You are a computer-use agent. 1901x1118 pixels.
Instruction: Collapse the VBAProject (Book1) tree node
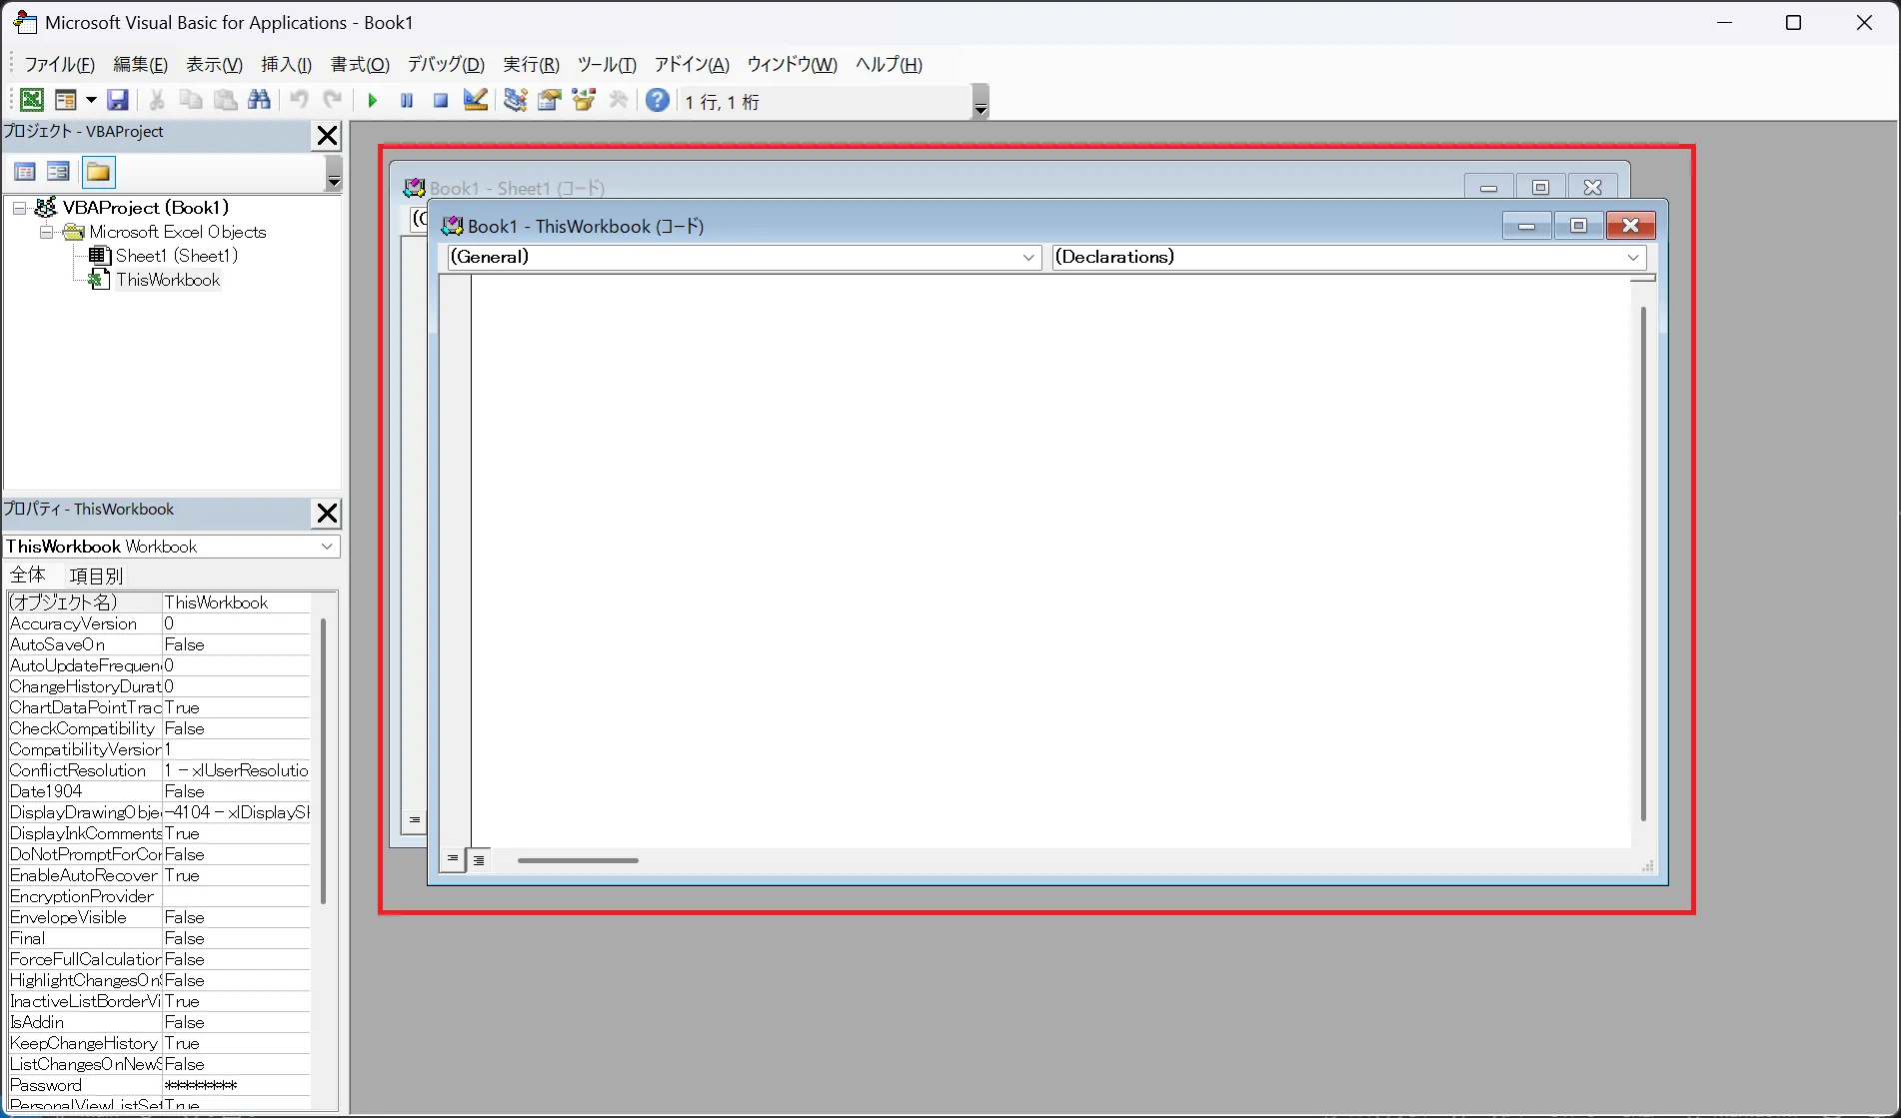tap(19, 208)
